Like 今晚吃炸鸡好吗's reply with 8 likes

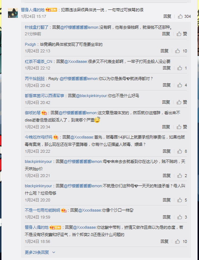182,151
